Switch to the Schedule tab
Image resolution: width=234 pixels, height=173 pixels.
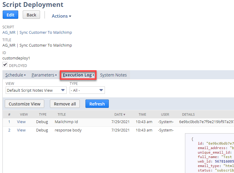click(15, 75)
